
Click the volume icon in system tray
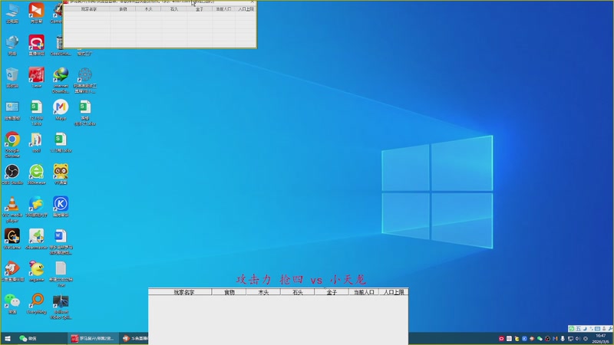[578, 338]
